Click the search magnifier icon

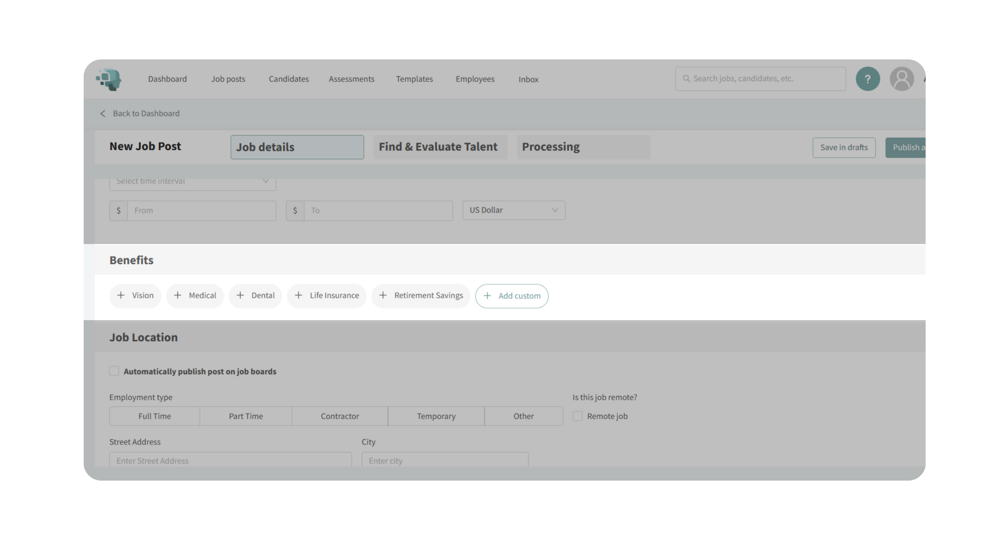pos(686,79)
